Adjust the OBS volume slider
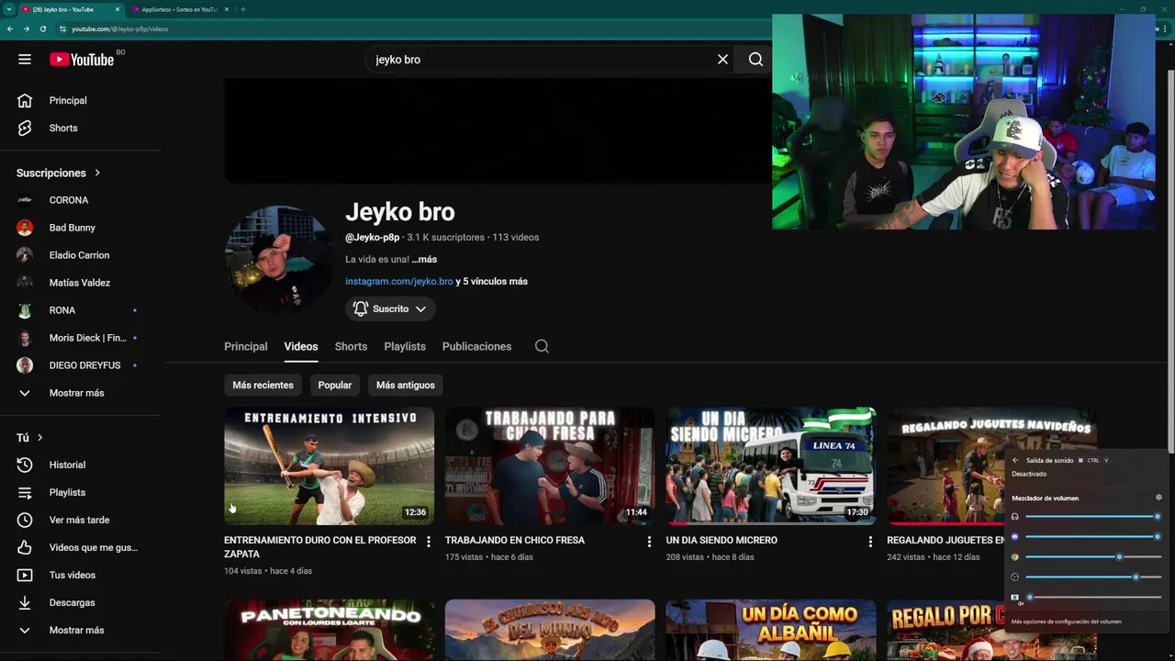 pos(1092,577)
